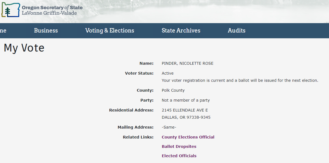Click the -Same- mailing address value
This screenshot has width=329, height=163.
[x=169, y=127]
